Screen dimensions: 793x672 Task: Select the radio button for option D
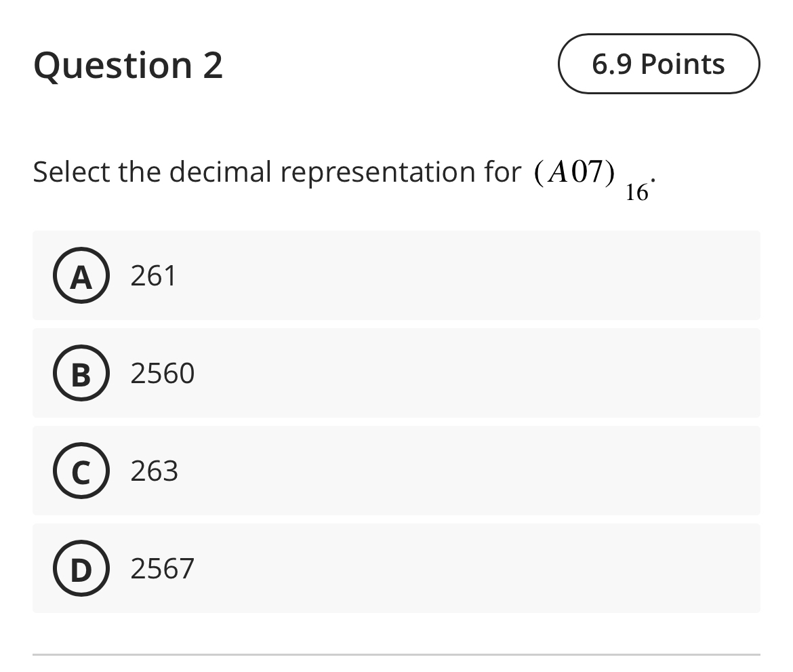[x=81, y=569]
